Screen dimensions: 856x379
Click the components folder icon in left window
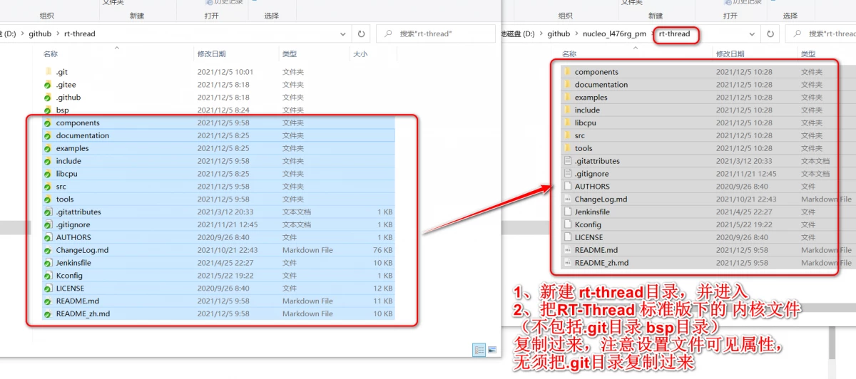(x=48, y=123)
